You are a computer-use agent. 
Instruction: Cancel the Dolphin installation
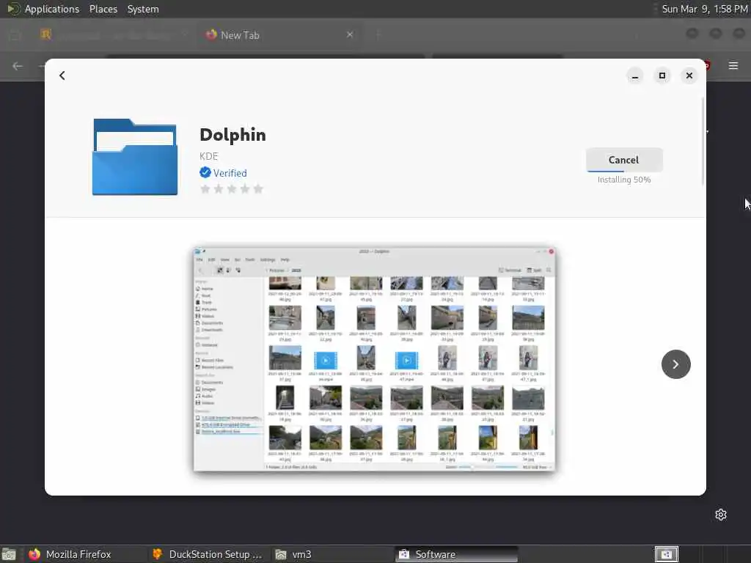pos(623,160)
